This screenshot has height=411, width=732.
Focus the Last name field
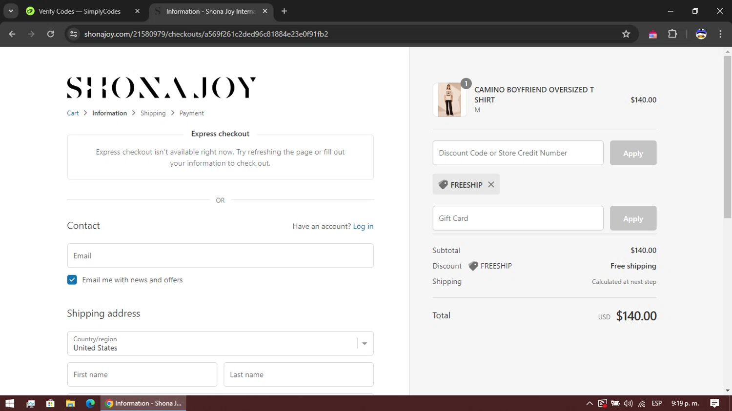(x=299, y=374)
